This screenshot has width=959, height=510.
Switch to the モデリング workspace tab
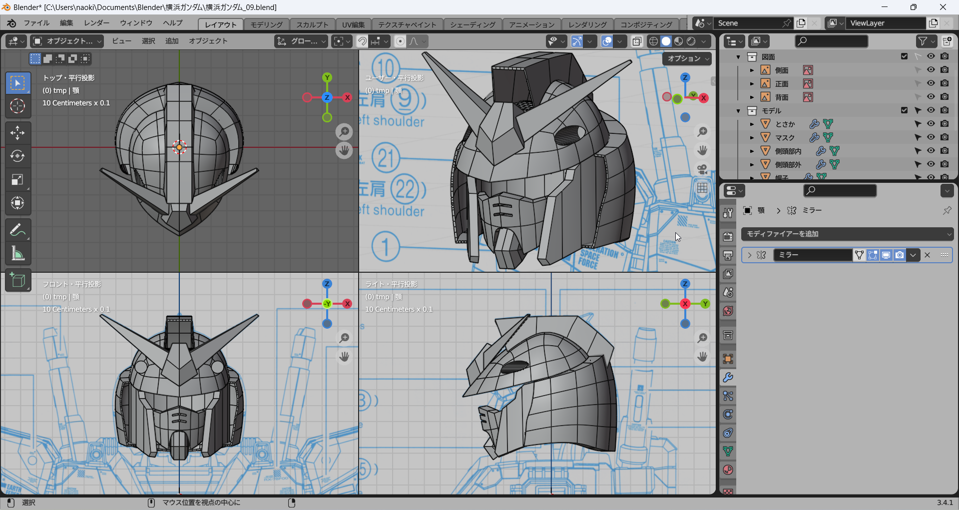click(x=266, y=24)
